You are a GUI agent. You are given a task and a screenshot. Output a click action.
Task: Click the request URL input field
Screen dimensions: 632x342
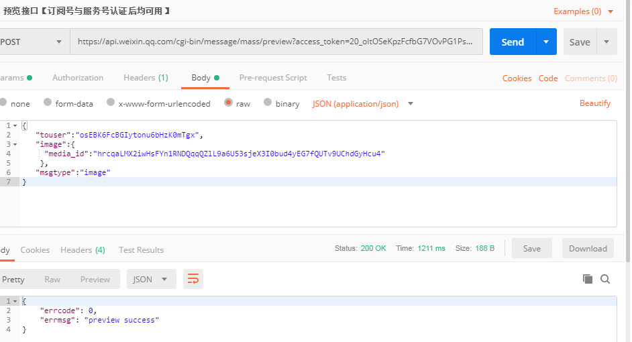click(x=275, y=42)
